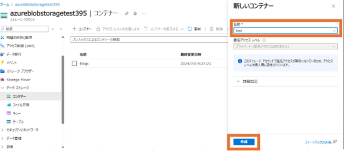
Task: Click the container prefix search box
Action: 149,40
